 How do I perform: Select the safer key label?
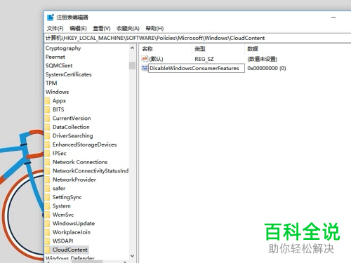pos(59,189)
